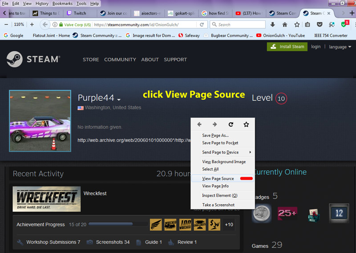Open the 25+ game collector badge
Viewport: 356px width, 253px height.
[287, 213]
